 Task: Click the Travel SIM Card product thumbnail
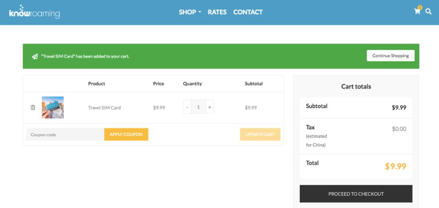(53, 107)
